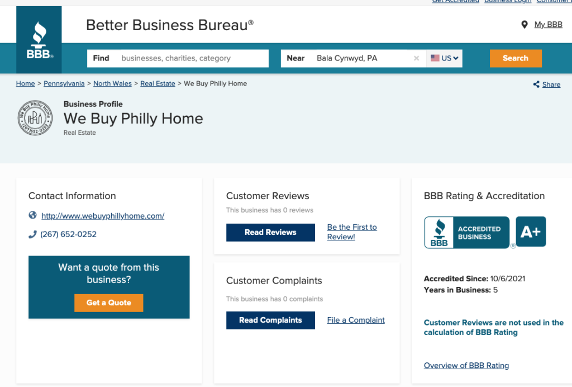The width and height of the screenshot is (572, 387).
Task: Click the orange Search button
Action: point(516,58)
